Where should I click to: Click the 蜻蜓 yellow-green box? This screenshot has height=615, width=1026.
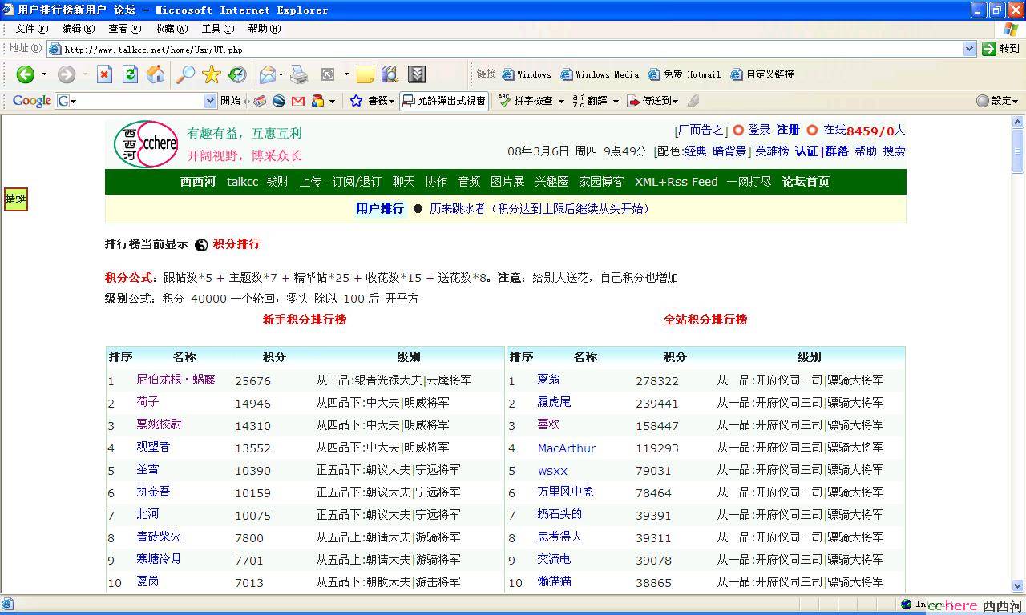click(x=15, y=199)
